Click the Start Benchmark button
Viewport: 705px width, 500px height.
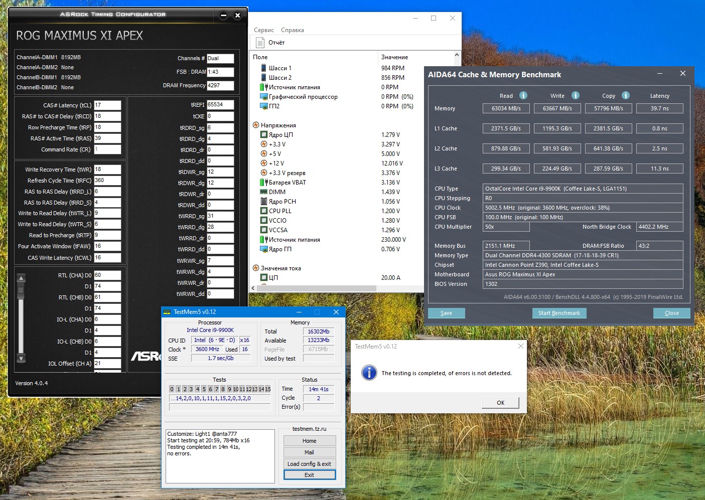[x=559, y=313]
